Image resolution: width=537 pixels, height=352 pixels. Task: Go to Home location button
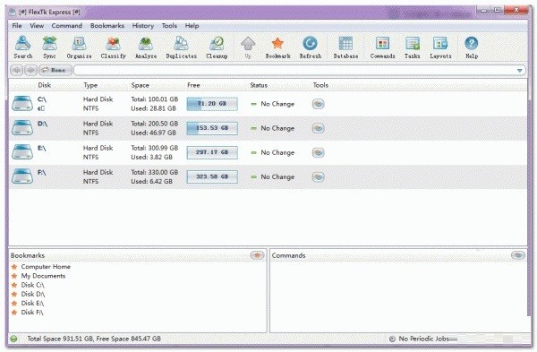pyautogui.click(x=55, y=70)
